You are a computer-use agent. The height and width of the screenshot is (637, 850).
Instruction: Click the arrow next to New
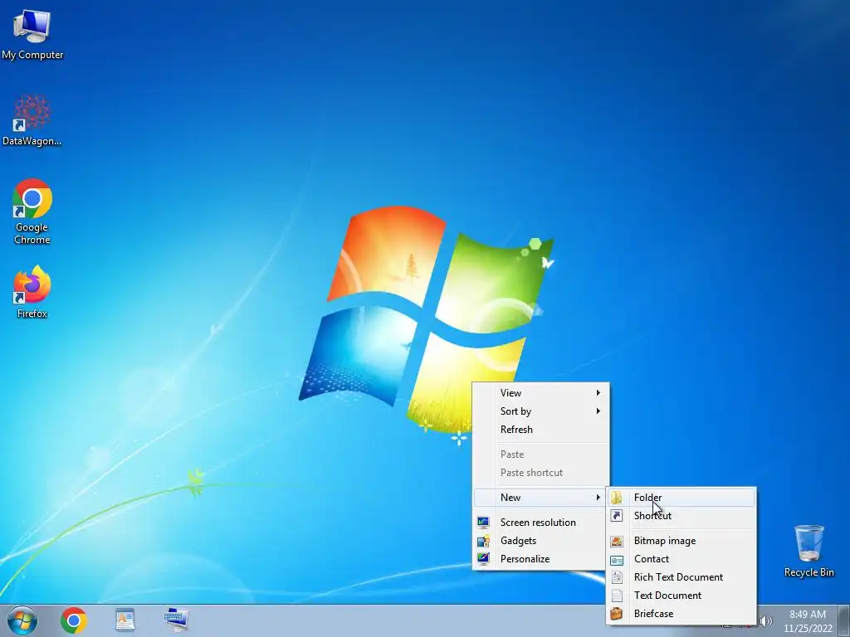[x=598, y=498]
